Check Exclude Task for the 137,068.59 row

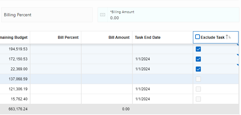[x=198, y=79]
